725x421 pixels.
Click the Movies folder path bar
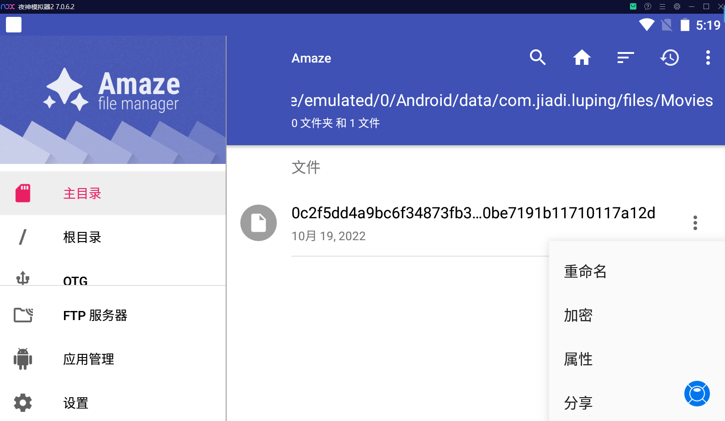[x=502, y=100]
